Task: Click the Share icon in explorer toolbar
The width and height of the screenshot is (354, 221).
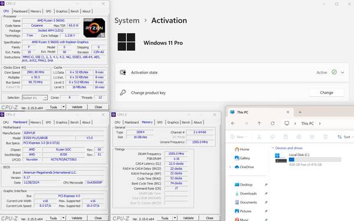Action: [x=312, y=137]
